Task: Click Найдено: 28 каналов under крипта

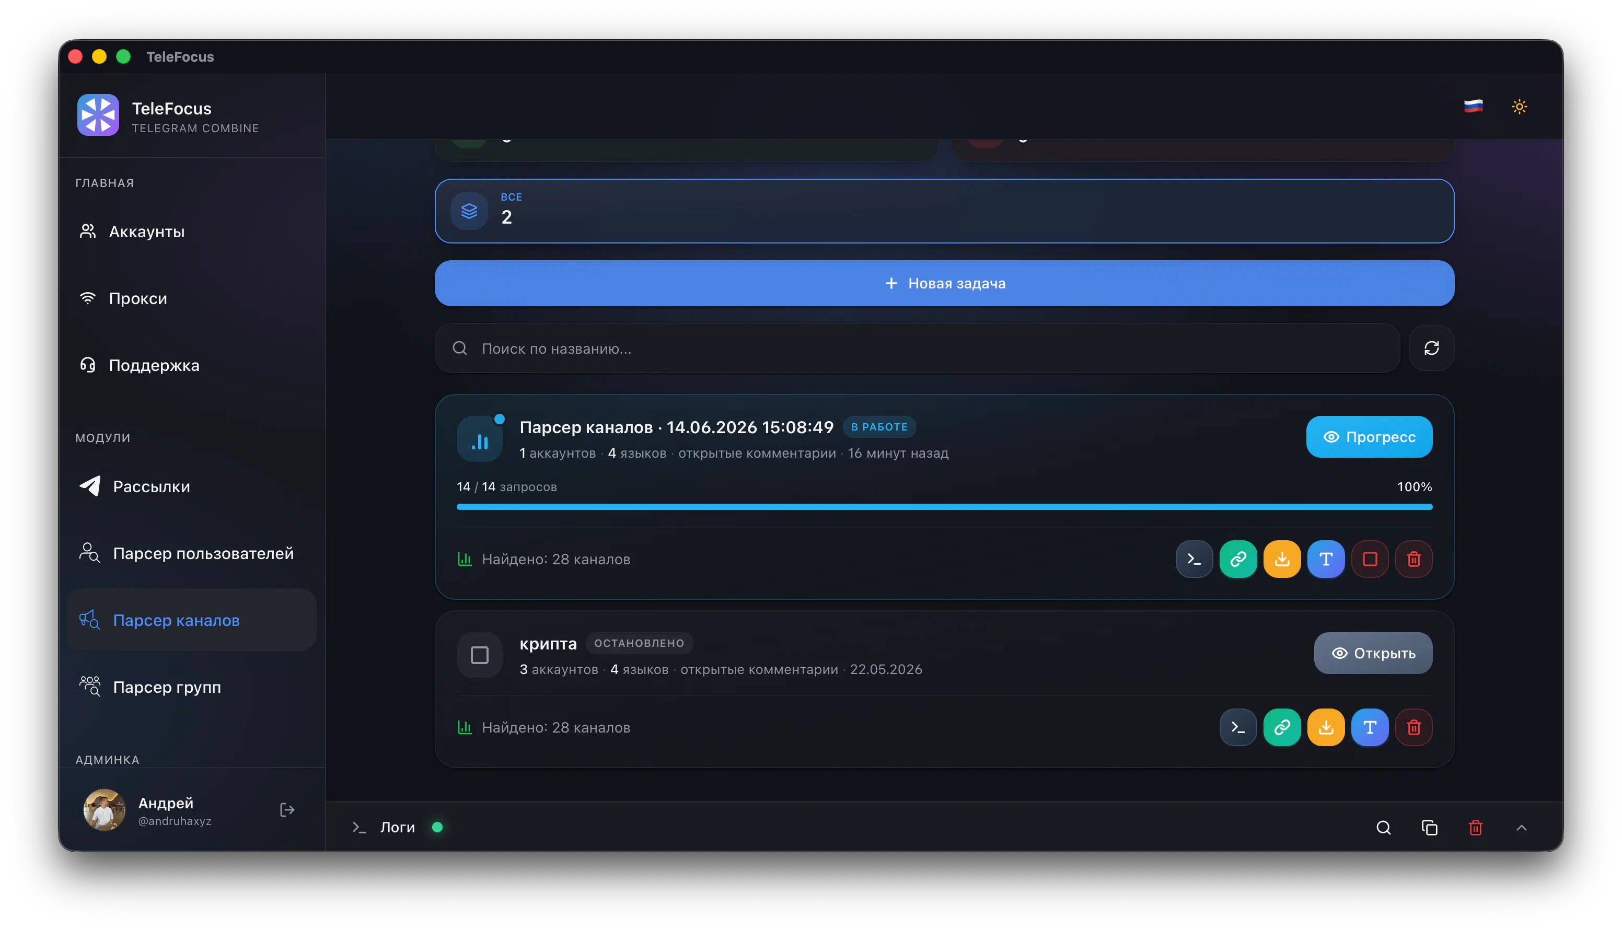Action: tap(556, 727)
